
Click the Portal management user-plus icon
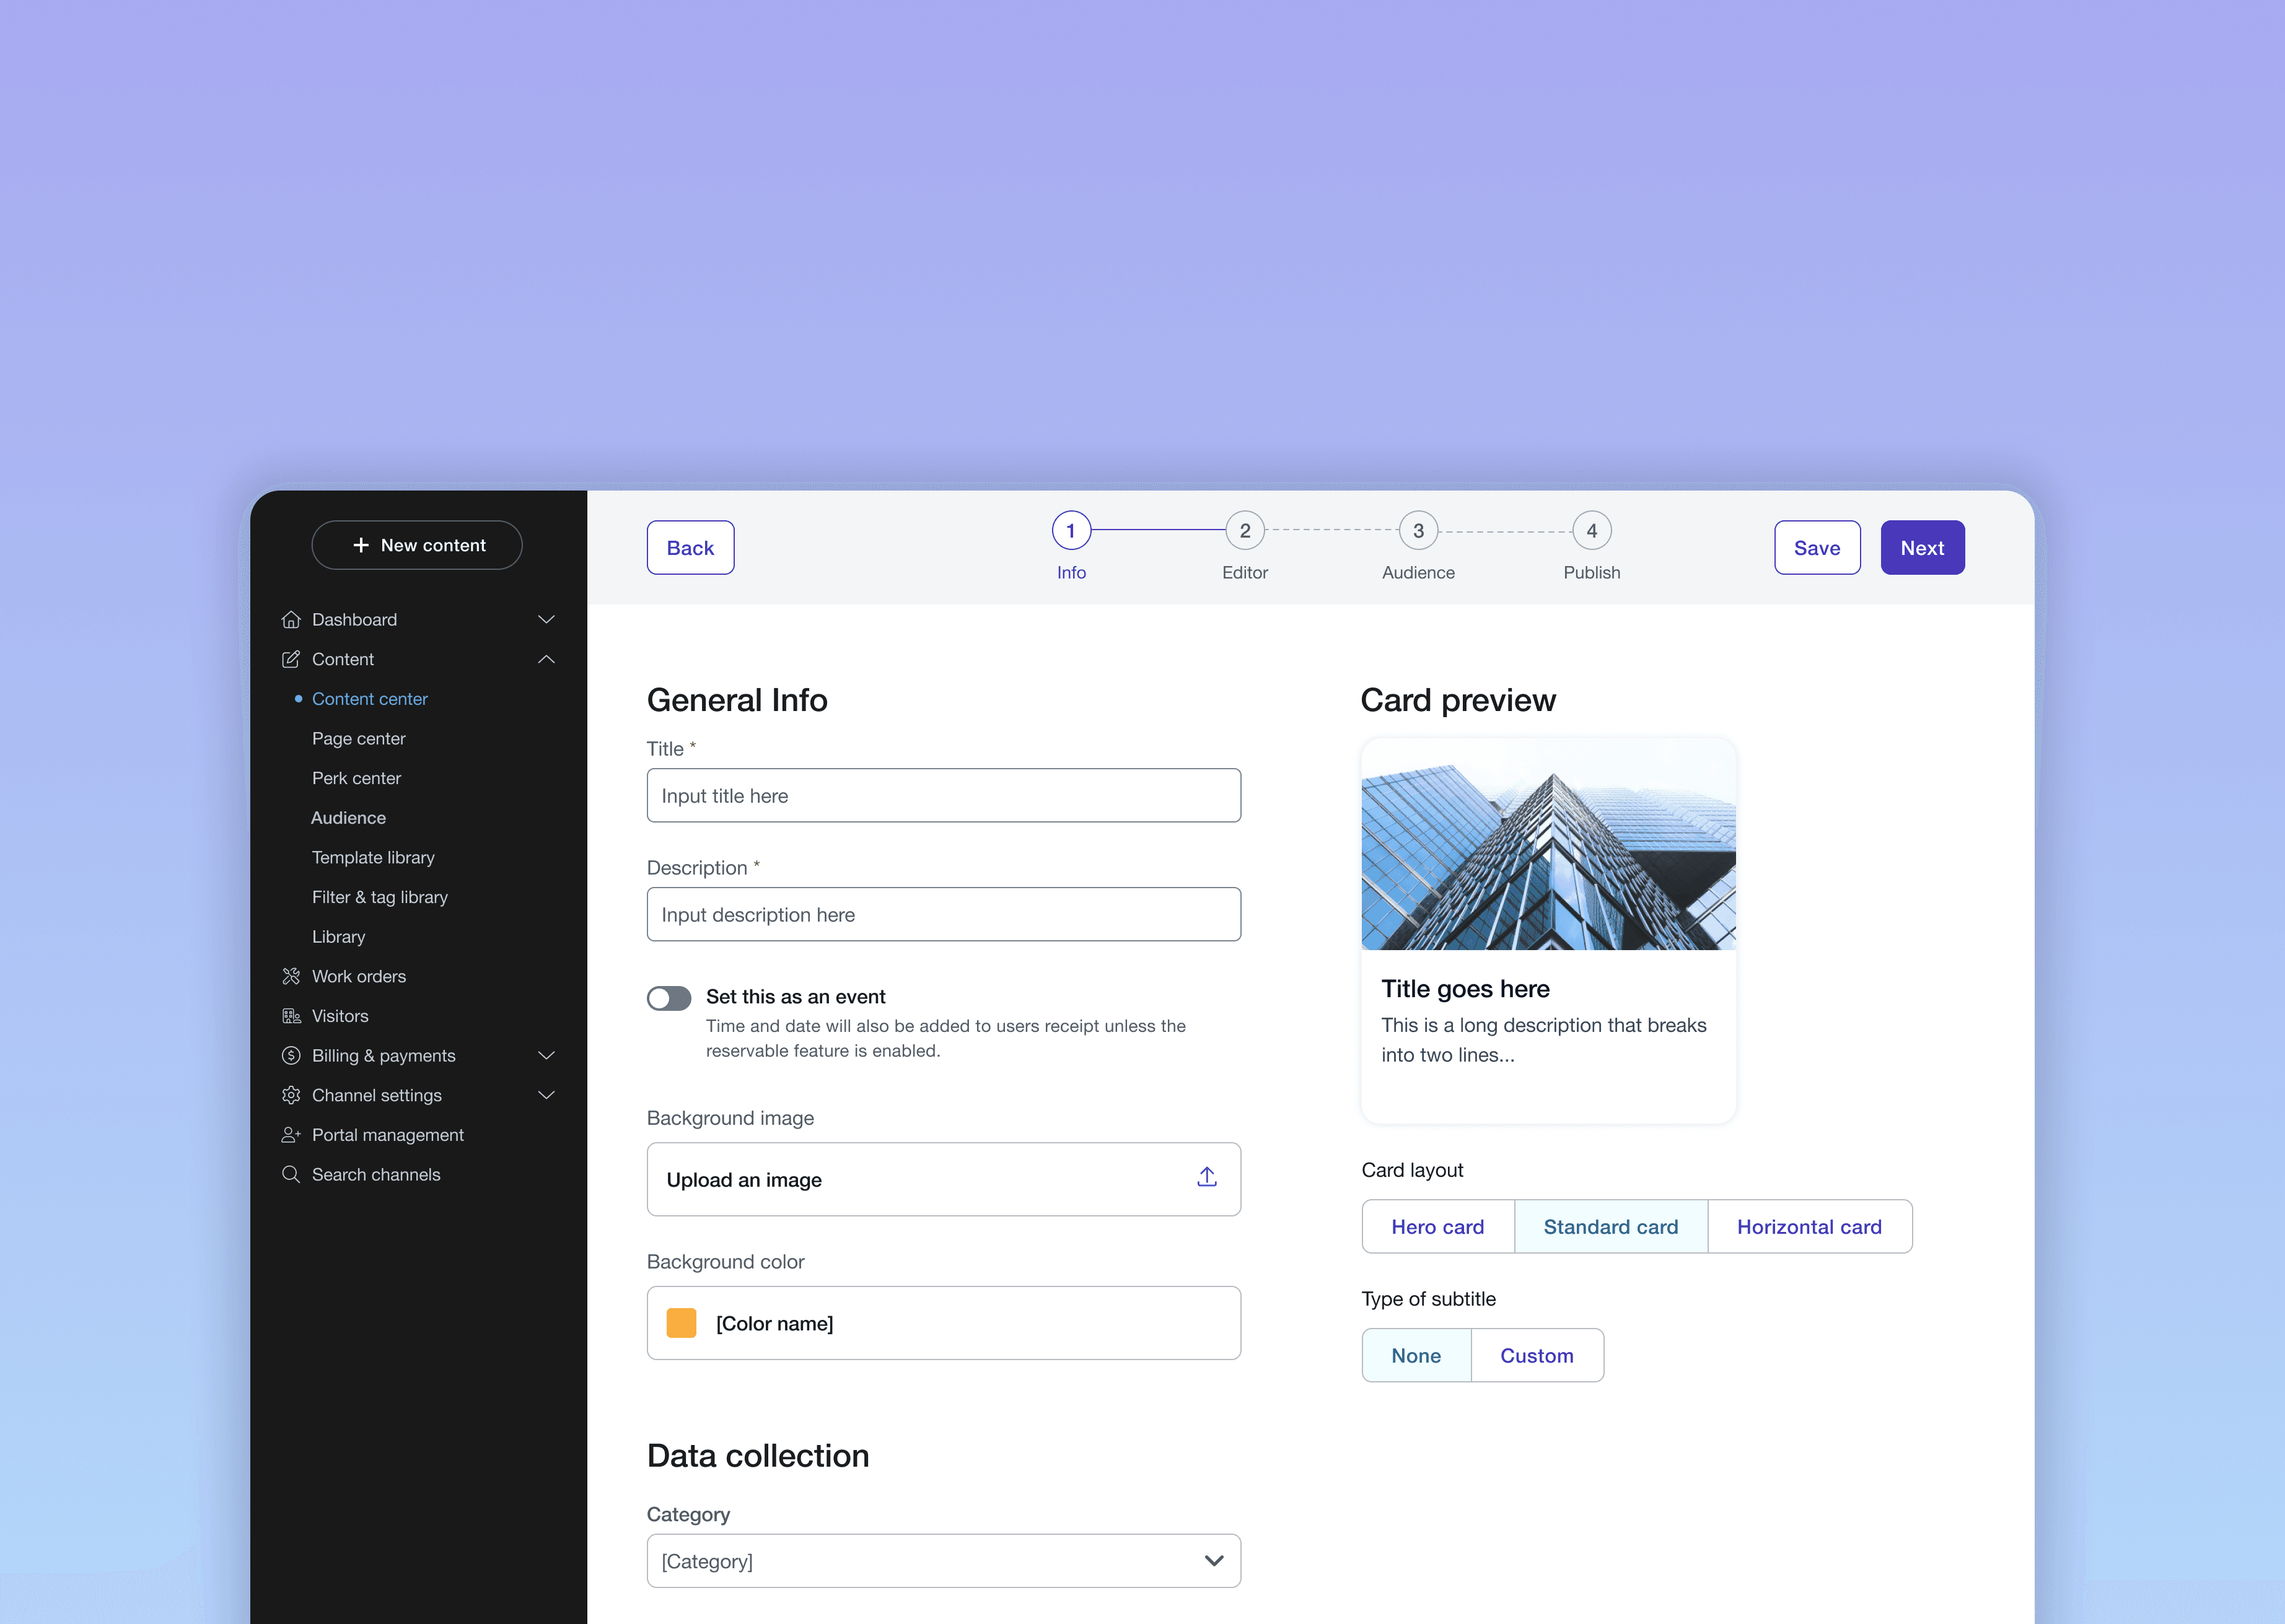click(x=291, y=1135)
